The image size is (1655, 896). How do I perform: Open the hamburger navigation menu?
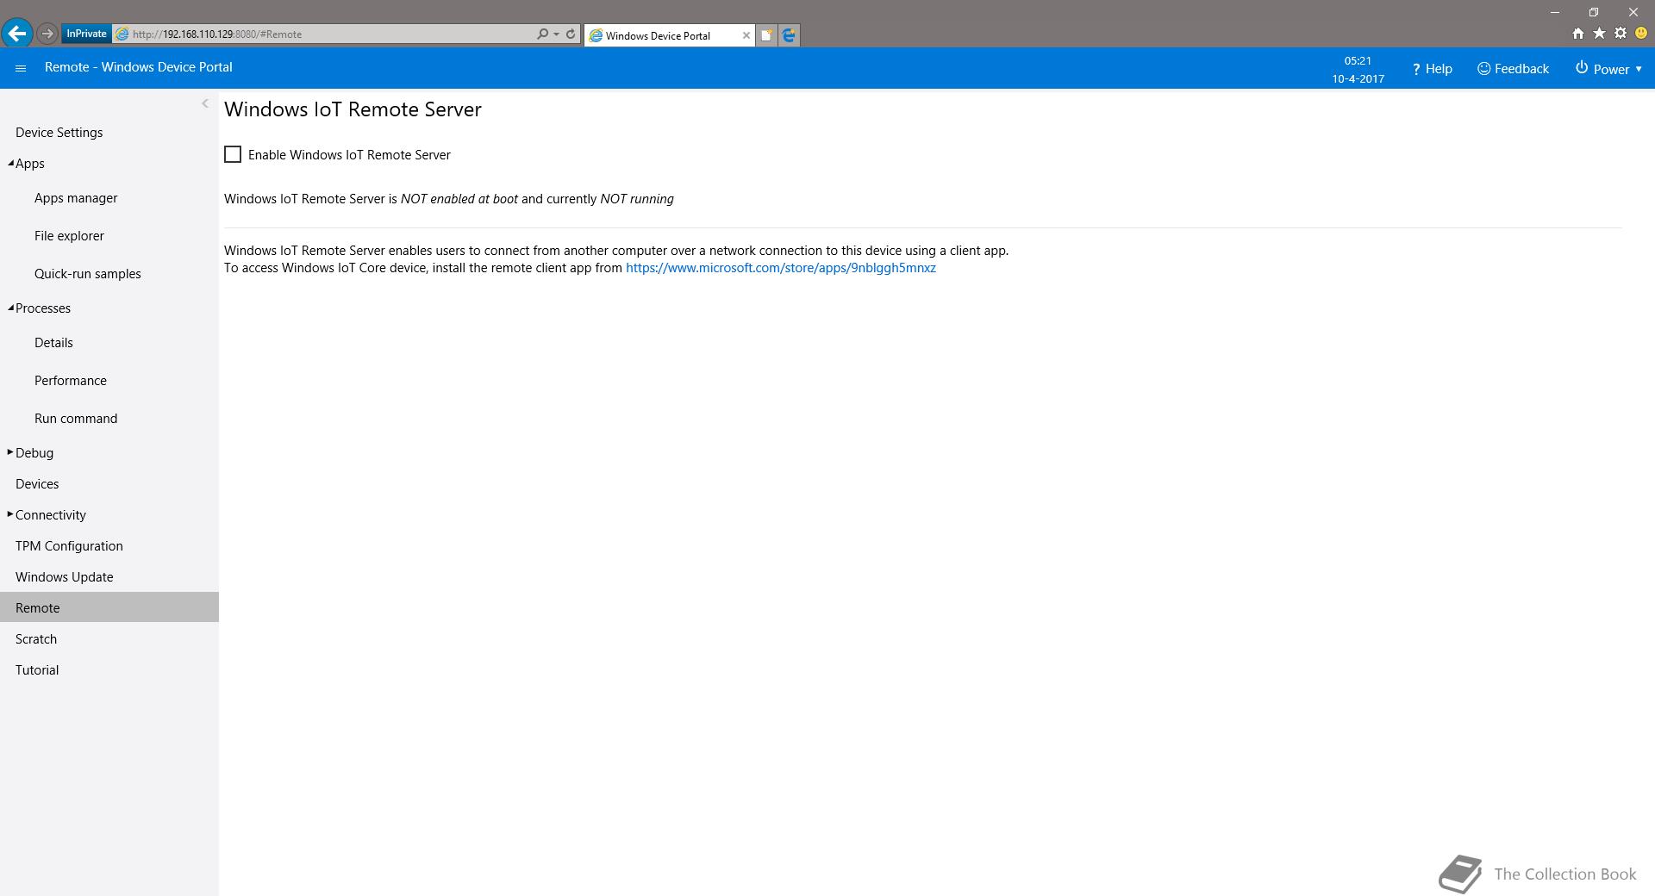coord(21,68)
